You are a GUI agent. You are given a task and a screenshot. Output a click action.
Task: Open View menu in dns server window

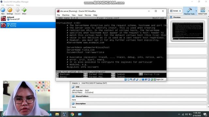(73, 15)
